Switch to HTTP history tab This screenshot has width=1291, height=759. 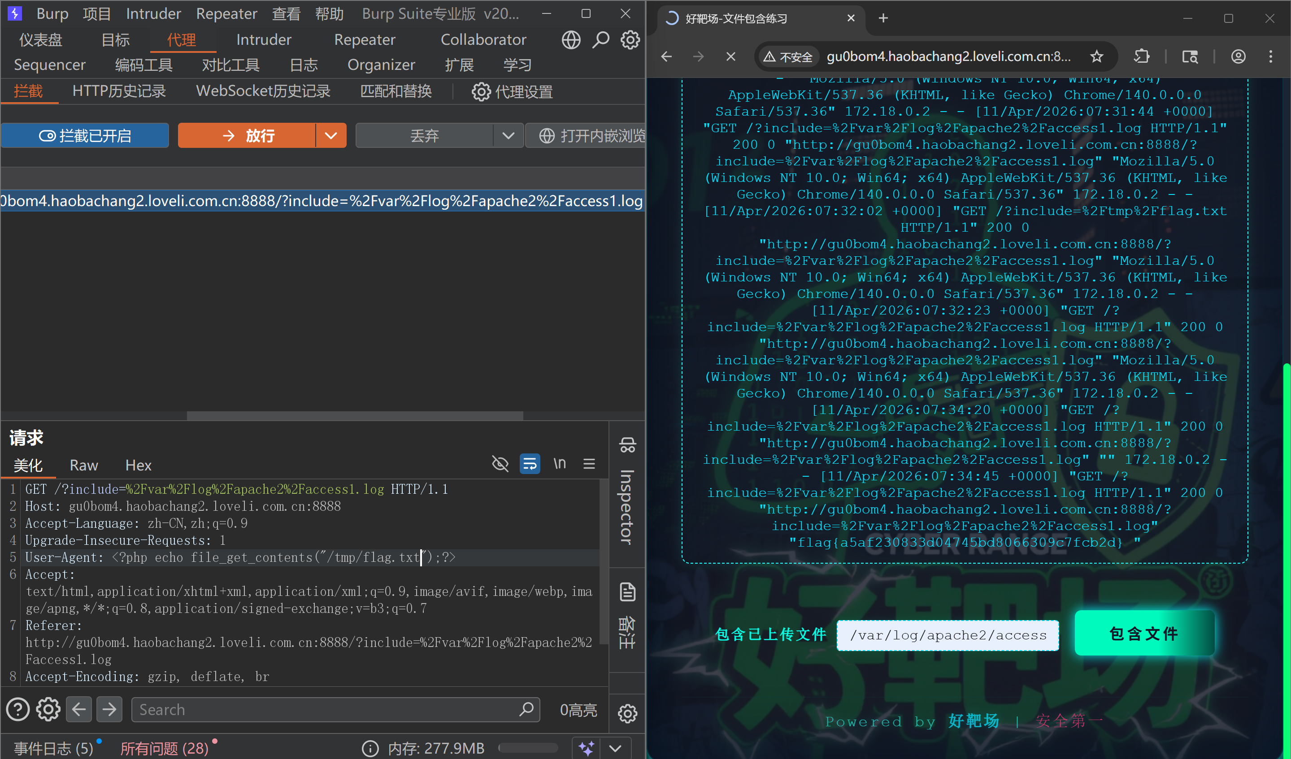coord(119,91)
